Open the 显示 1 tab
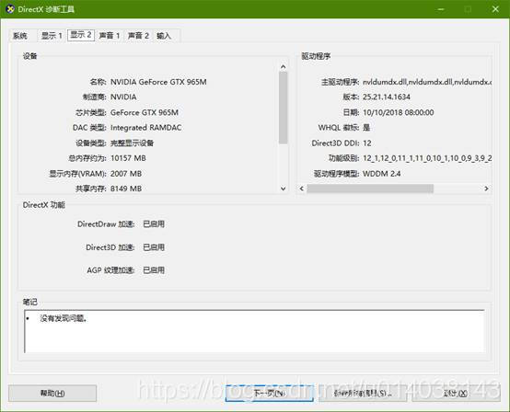 (x=52, y=36)
